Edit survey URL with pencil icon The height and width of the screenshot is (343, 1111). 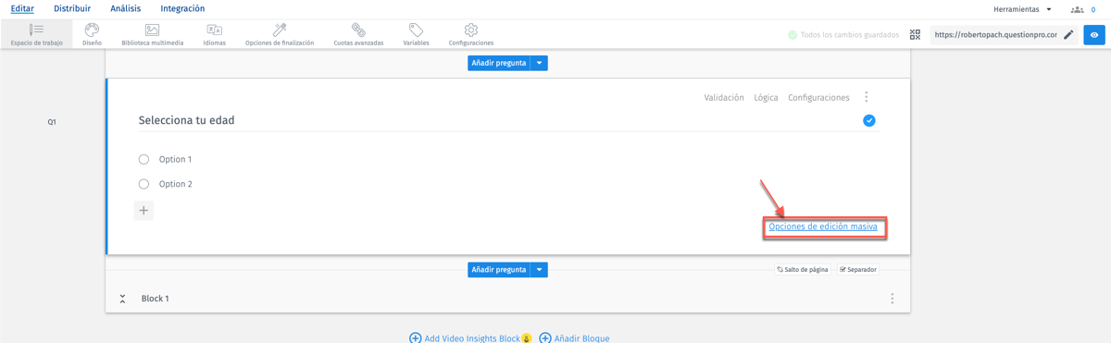click(x=1068, y=35)
